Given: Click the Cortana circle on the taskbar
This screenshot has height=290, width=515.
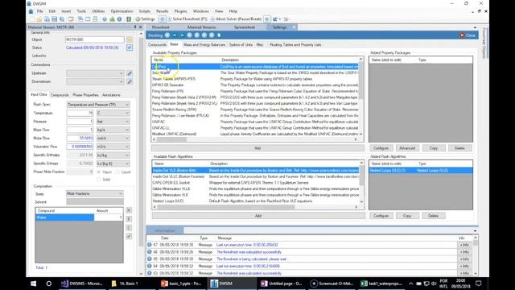Looking at the screenshot, I should coord(48,284).
